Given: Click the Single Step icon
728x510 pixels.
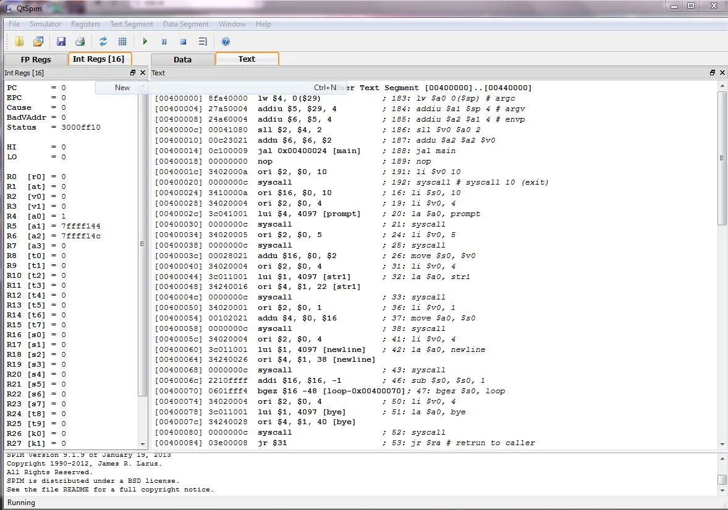Looking at the screenshot, I should [202, 41].
